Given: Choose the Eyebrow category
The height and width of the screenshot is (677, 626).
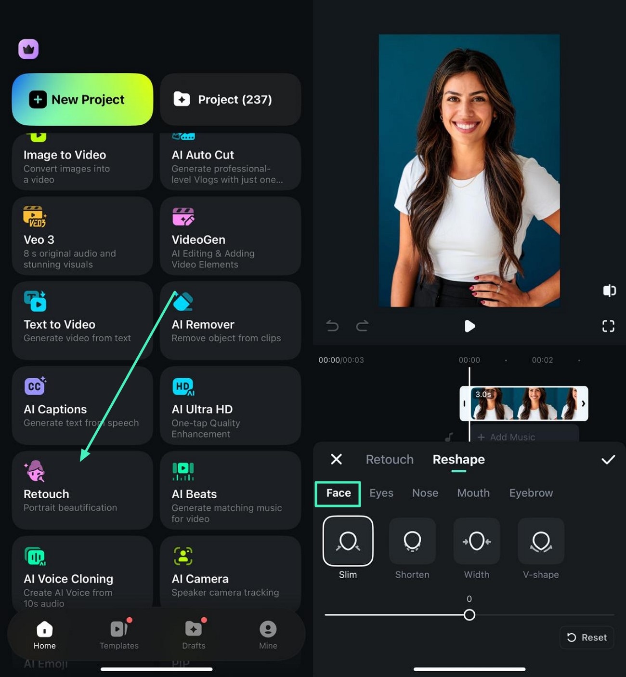Looking at the screenshot, I should [531, 493].
